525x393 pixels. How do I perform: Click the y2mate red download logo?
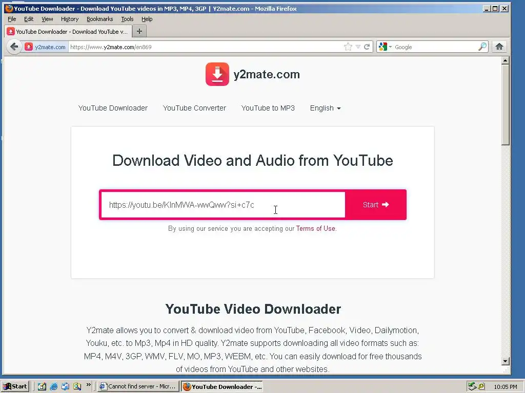[x=217, y=74]
